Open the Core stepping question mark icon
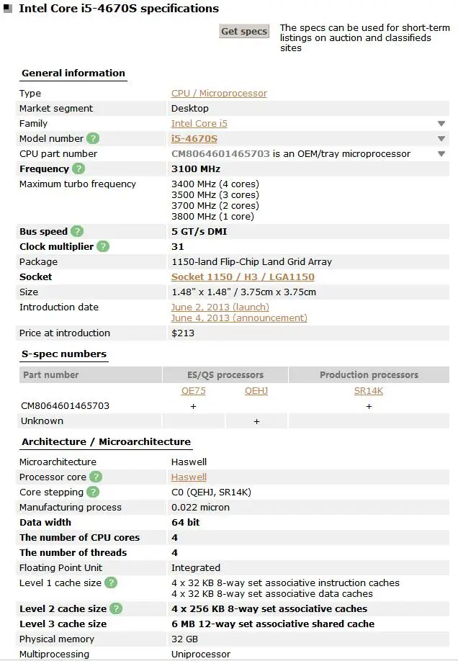The width and height of the screenshot is (458, 661). coord(93,493)
